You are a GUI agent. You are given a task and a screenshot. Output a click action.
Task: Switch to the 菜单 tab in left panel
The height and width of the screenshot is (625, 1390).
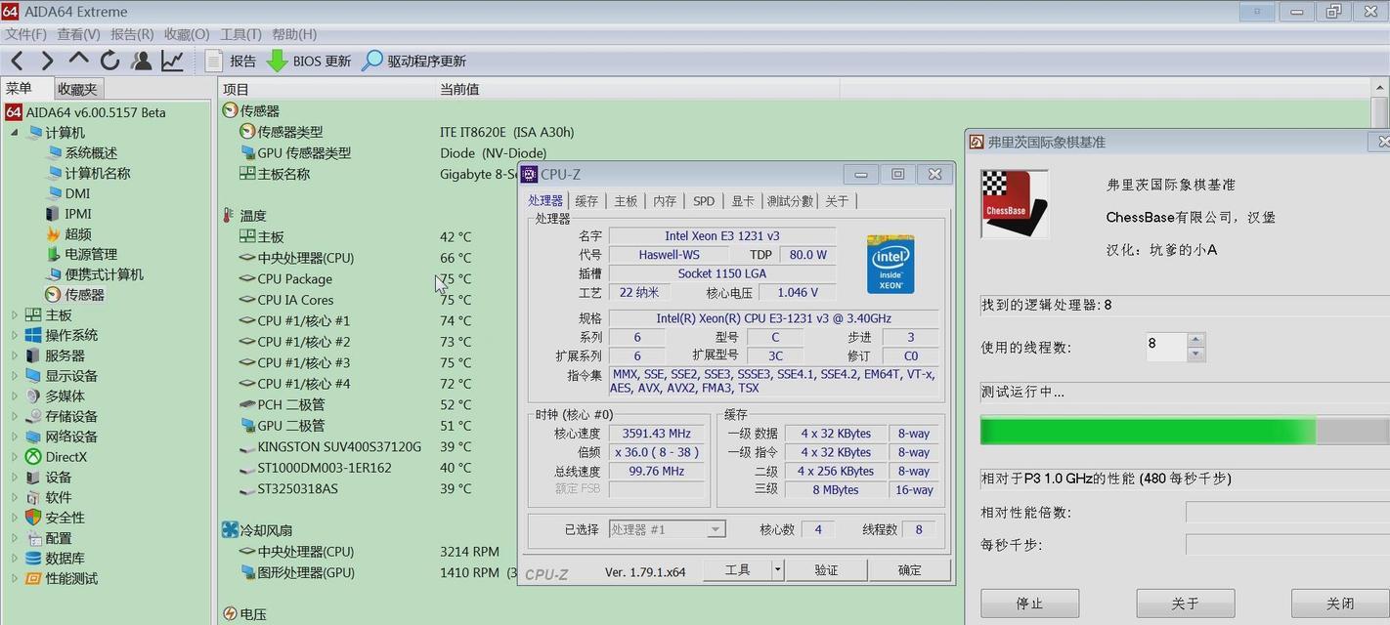point(20,88)
